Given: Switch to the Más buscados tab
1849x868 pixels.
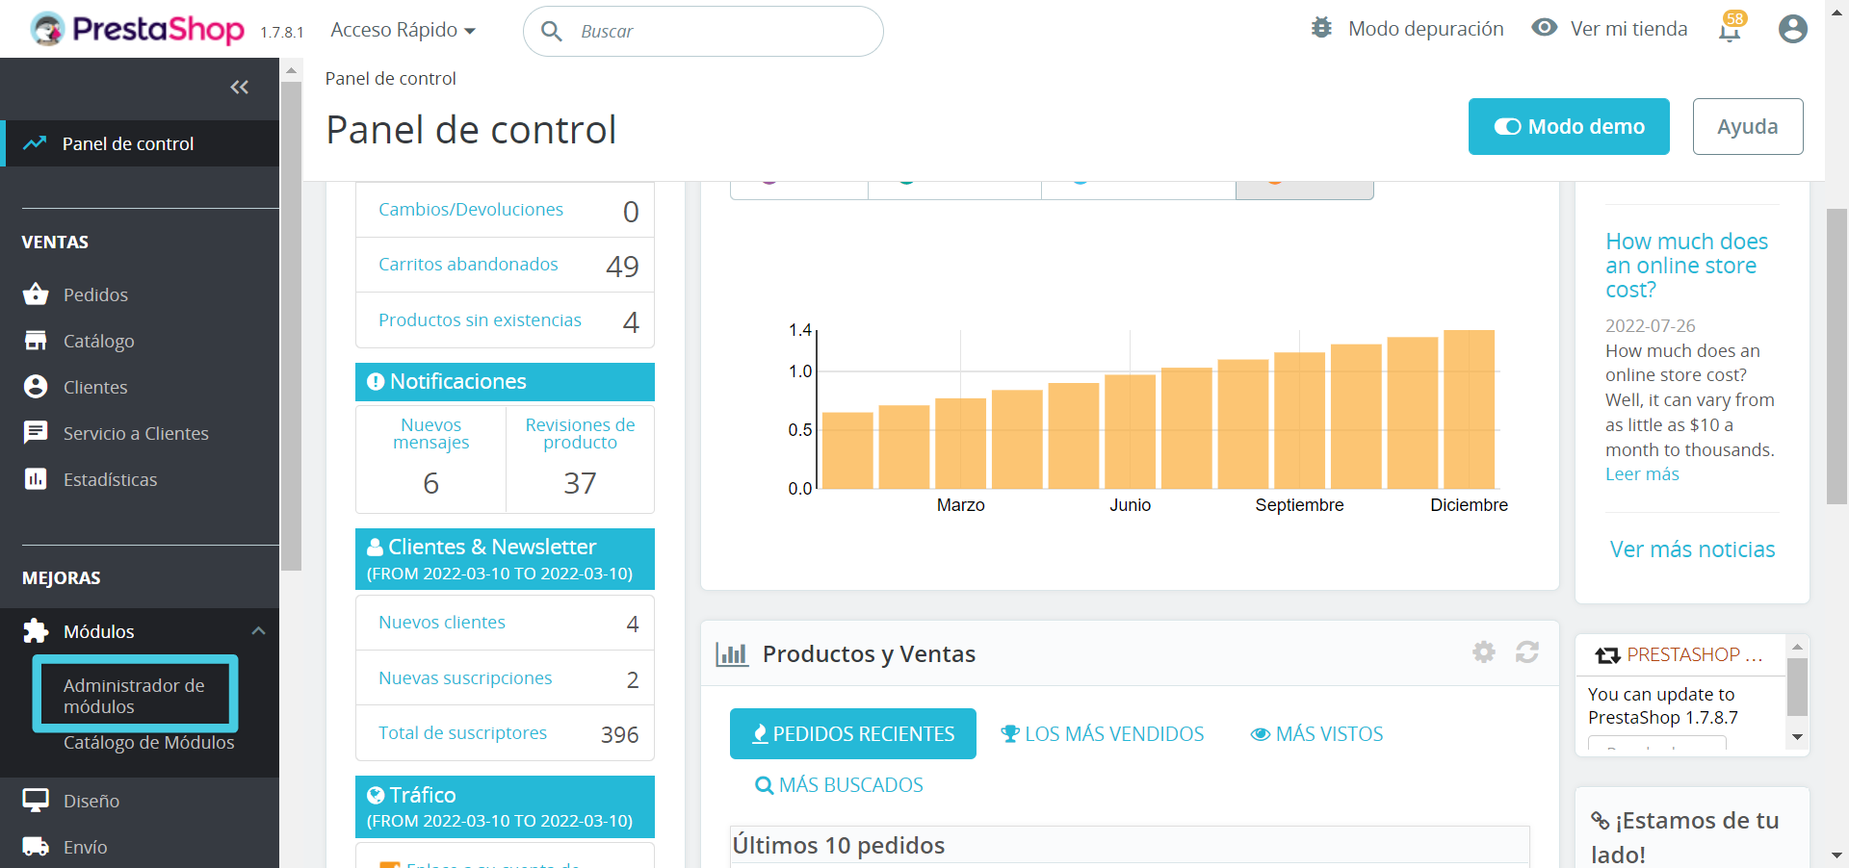Looking at the screenshot, I should coord(839,785).
